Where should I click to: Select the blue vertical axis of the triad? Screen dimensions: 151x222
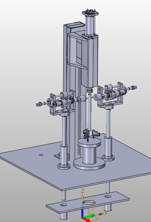point(83,211)
